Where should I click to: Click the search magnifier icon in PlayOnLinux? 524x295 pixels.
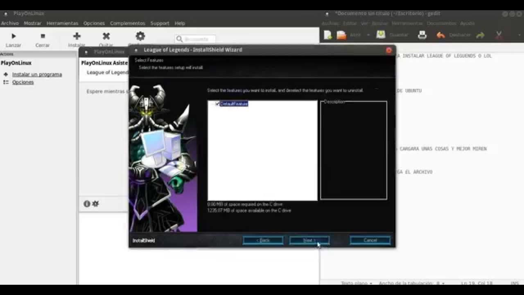179,39
